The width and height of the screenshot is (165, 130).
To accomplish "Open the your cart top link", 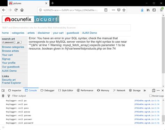I will coord(58,33).
